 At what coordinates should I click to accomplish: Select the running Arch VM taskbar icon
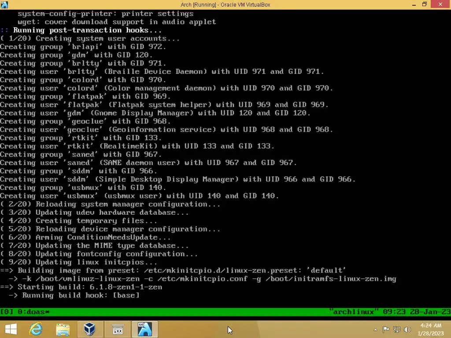(x=144, y=329)
